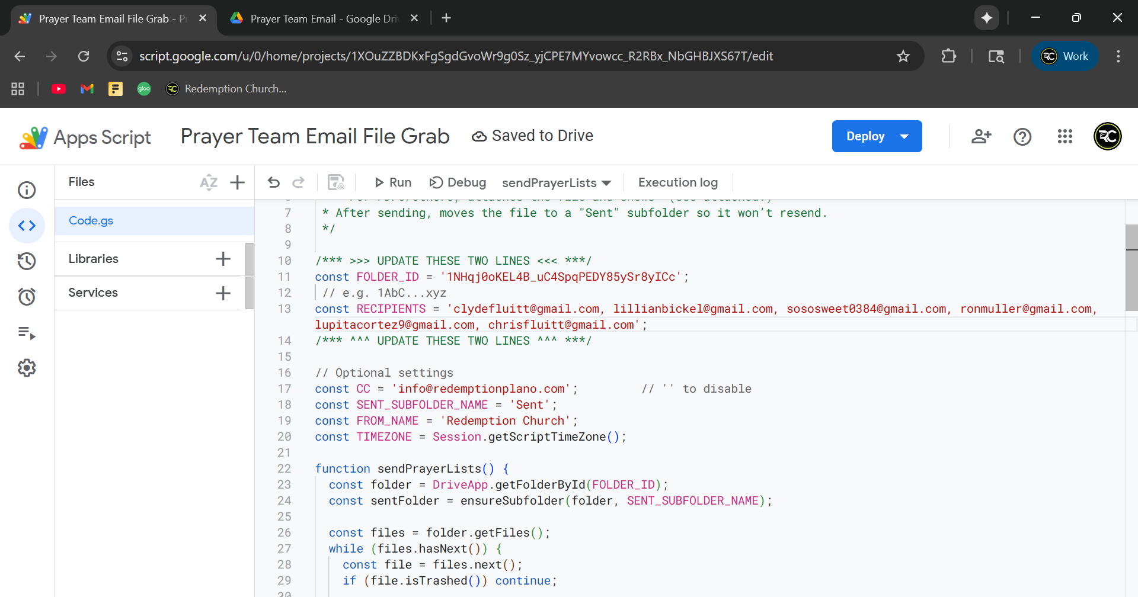Click the Help question mark icon
The width and height of the screenshot is (1138, 597).
[x=1022, y=137]
